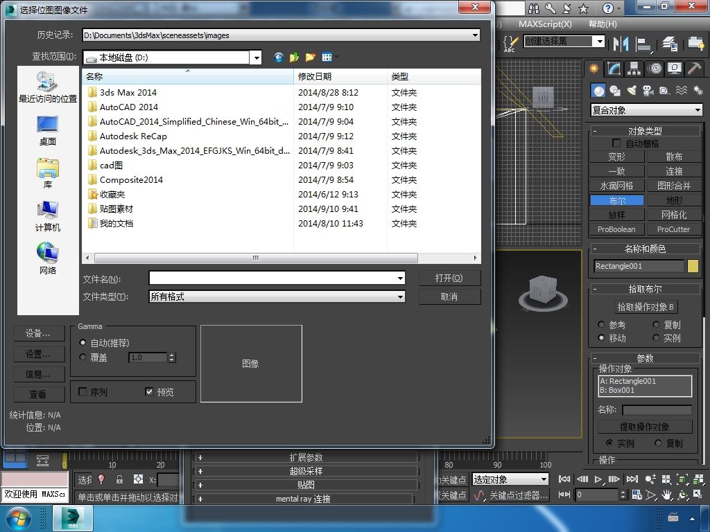Click the binoculars search icon

[534, 8]
